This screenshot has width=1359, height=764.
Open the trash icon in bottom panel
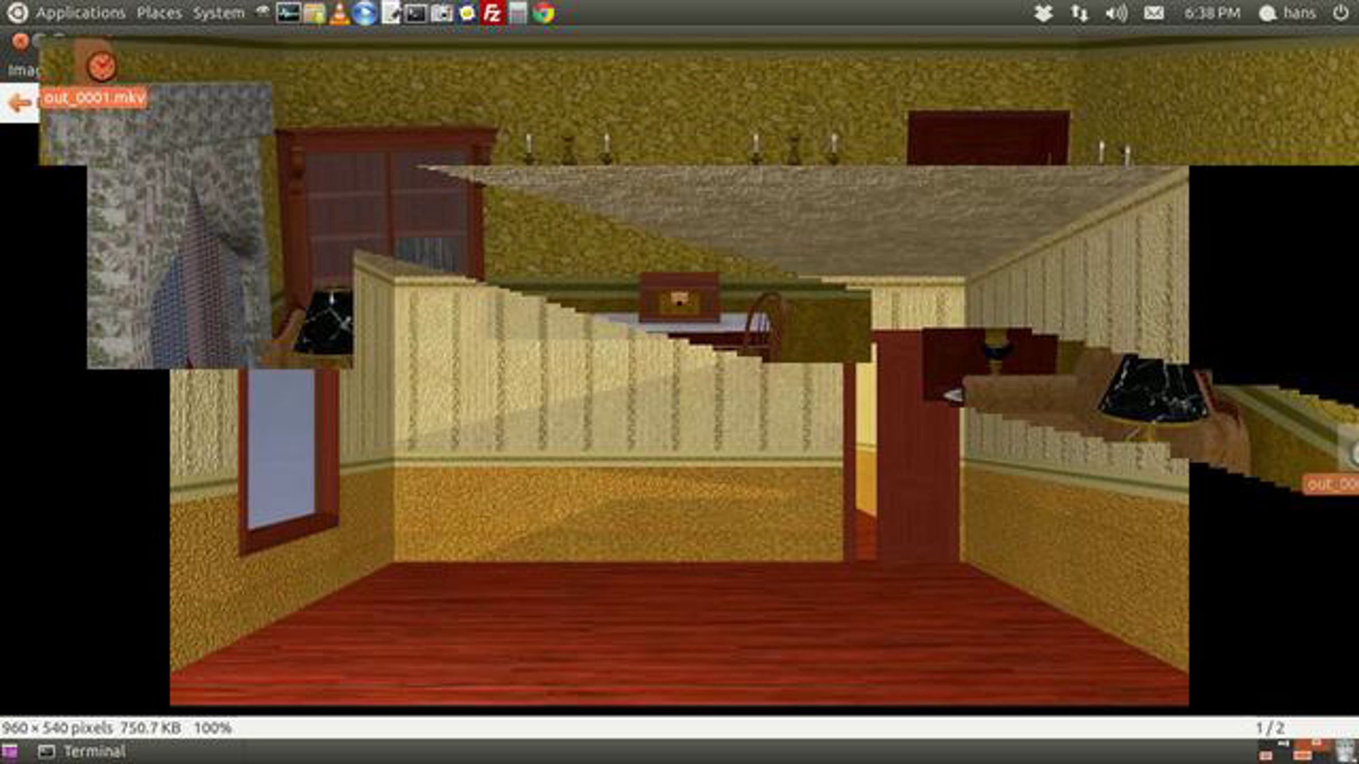1345,752
